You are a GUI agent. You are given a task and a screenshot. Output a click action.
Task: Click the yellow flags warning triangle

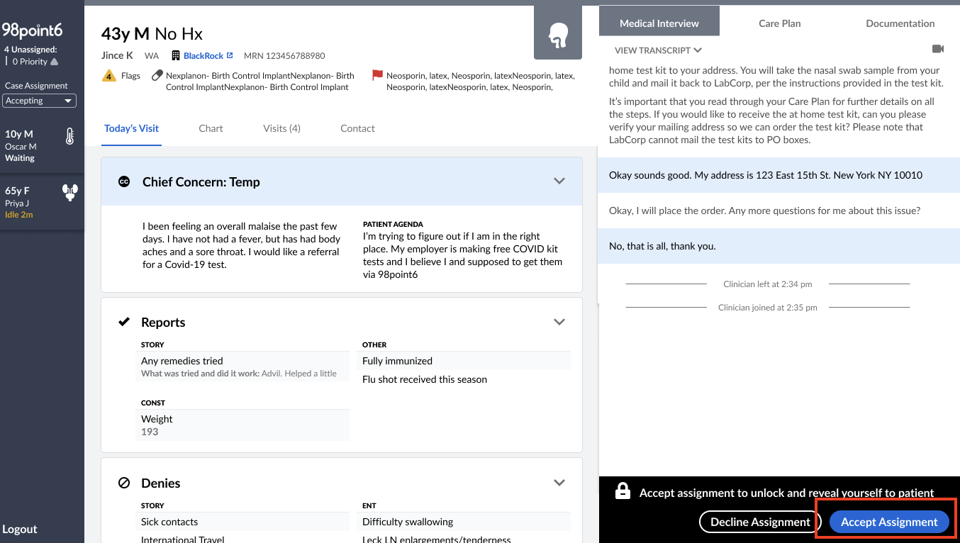[x=109, y=76]
